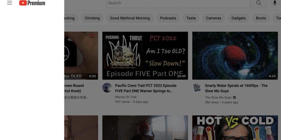Click Gnarly Water Spirals at 1600fps title
The width and height of the screenshot is (281, 140).
coord(236,88)
